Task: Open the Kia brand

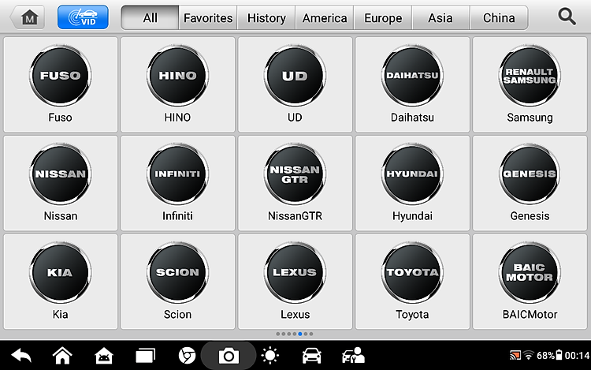Action: point(61,282)
